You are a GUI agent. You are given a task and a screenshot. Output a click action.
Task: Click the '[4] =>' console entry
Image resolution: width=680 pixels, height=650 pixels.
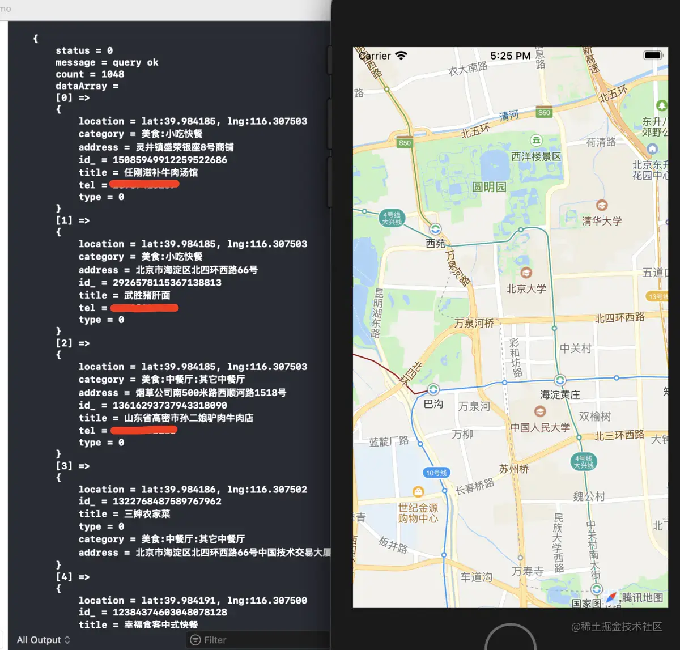coord(73,577)
